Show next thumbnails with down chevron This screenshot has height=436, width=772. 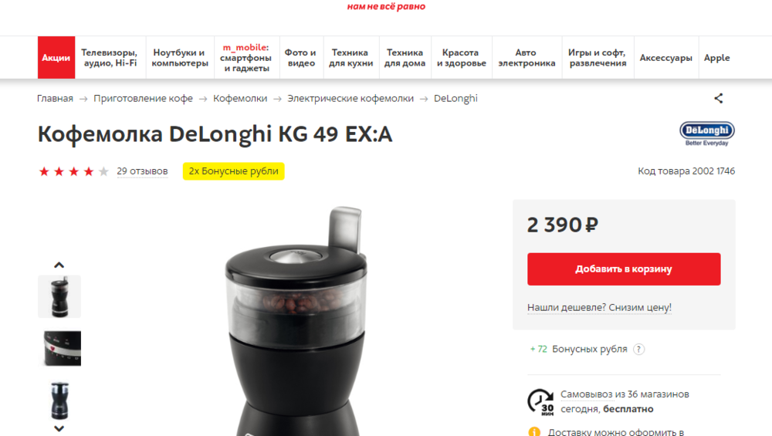(59, 428)
